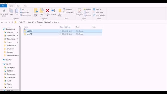Go back with the Back arrow
The height and width of the screenshot is (94, 167).
(x=2, y=22)
